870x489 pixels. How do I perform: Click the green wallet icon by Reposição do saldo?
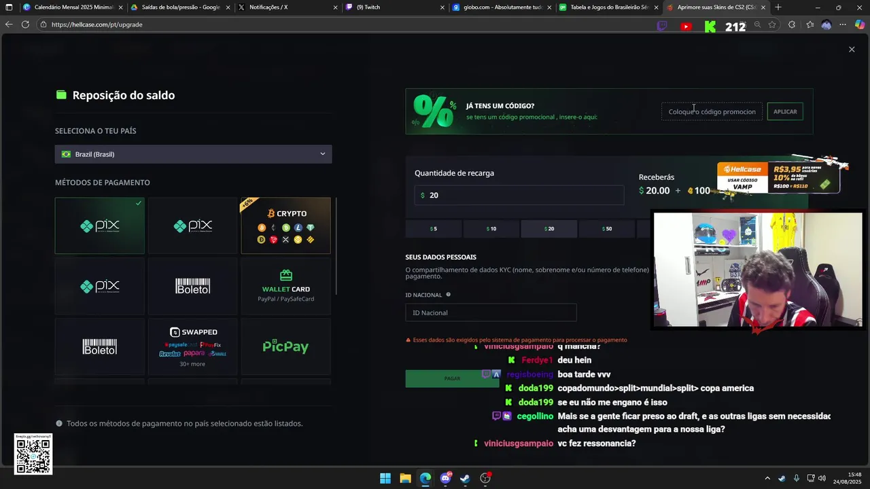point(61,95)
